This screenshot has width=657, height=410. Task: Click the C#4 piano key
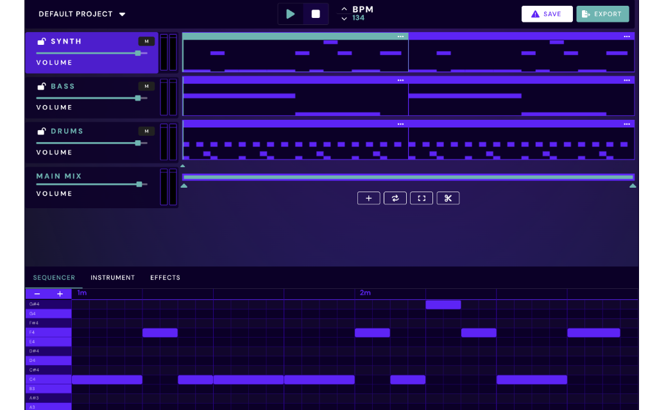(x=49, y=370)
